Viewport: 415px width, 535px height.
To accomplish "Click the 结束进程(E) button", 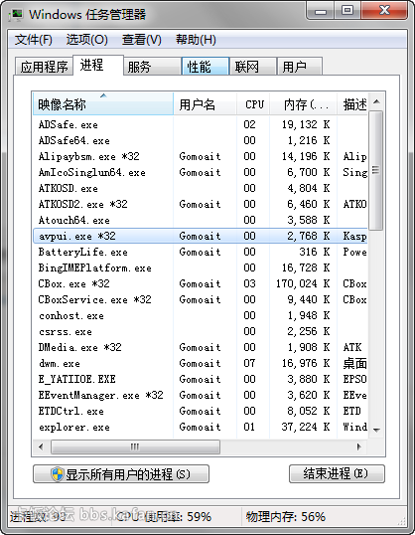I will [x=337, y=473].
